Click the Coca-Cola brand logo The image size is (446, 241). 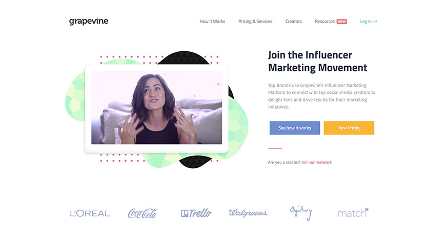click(x=143, y=213)
